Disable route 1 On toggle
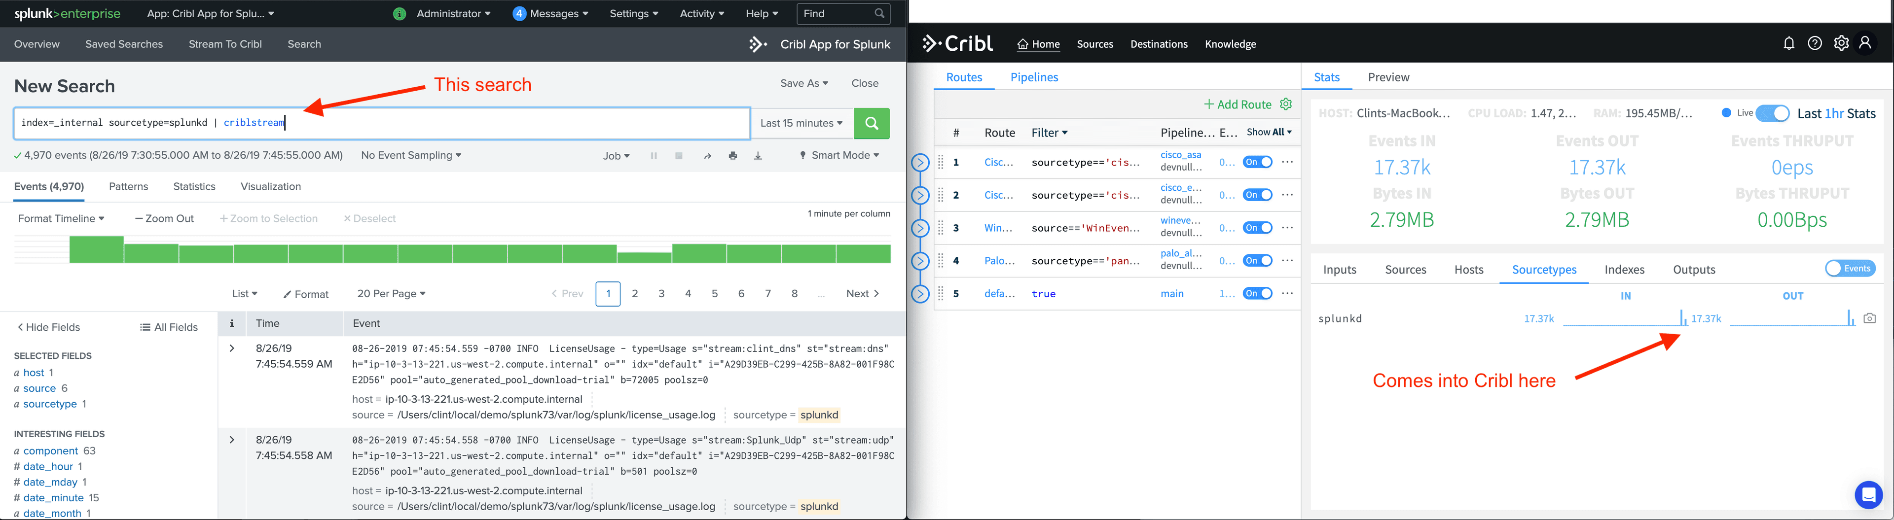1894x520 pixels. pyautogui.click(x=1257, y=162)
